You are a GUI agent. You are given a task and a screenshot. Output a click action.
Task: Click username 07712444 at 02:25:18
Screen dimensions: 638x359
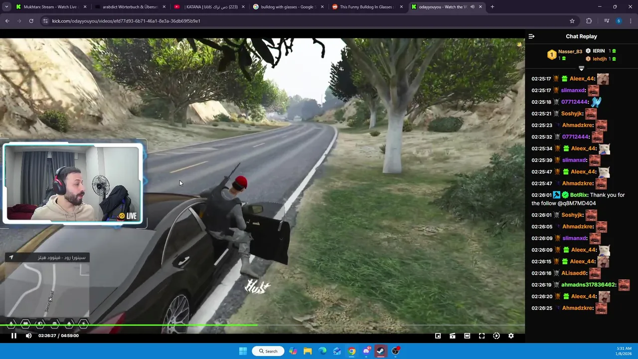pyautogui.click(x=575, y=102)
